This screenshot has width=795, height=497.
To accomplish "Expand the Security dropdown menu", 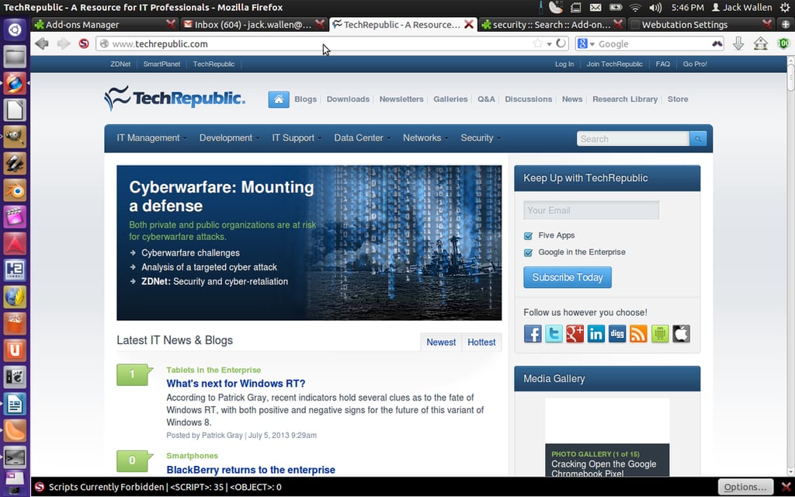I will (x=480, y=138).
